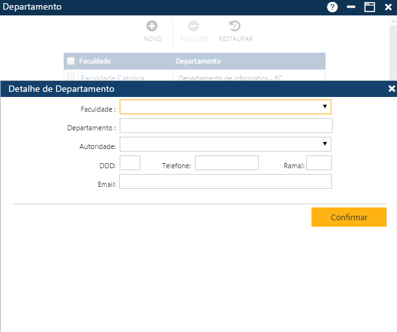This screenshot has width=397, height=332.
Task: Close the Detalhe de Departamento dialog
Action: point(391,89)
